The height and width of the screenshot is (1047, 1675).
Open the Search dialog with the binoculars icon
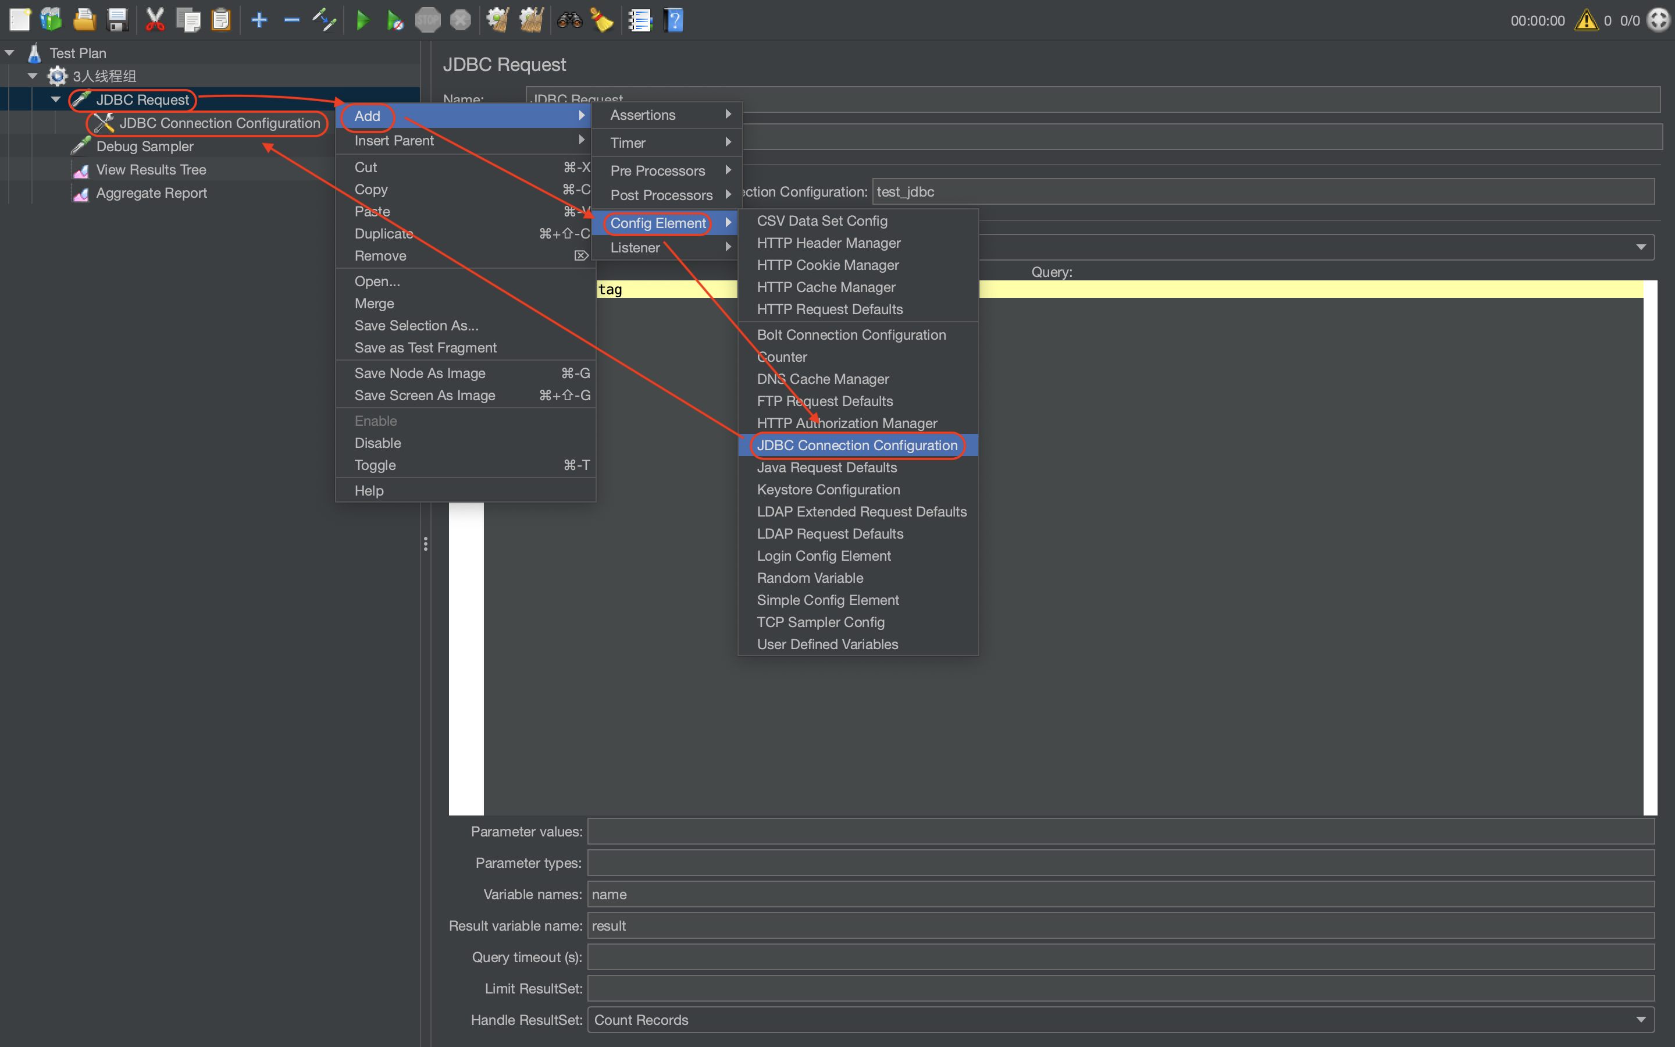point(569,19)
